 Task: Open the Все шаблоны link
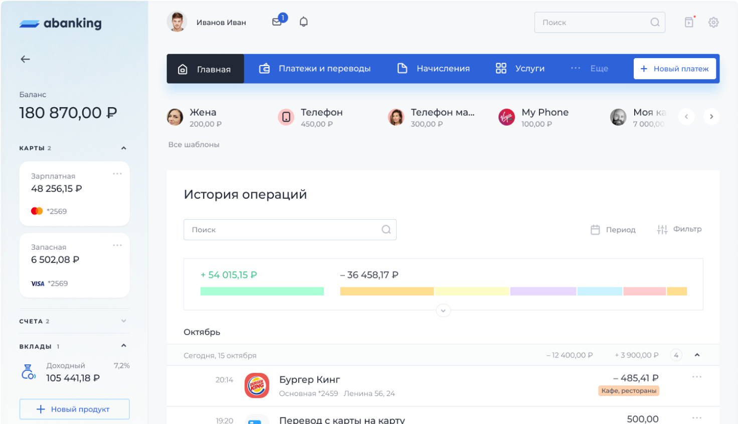coord(194,145)
